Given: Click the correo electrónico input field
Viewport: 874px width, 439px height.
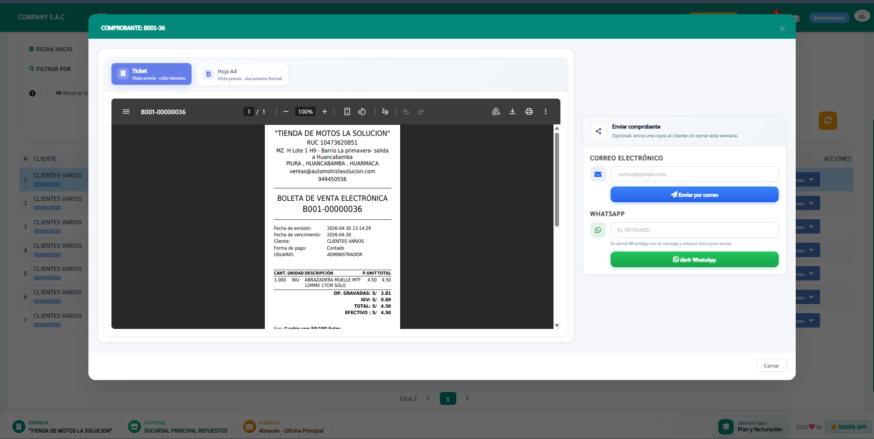Looking at the screenshot, I should [694, 174].
